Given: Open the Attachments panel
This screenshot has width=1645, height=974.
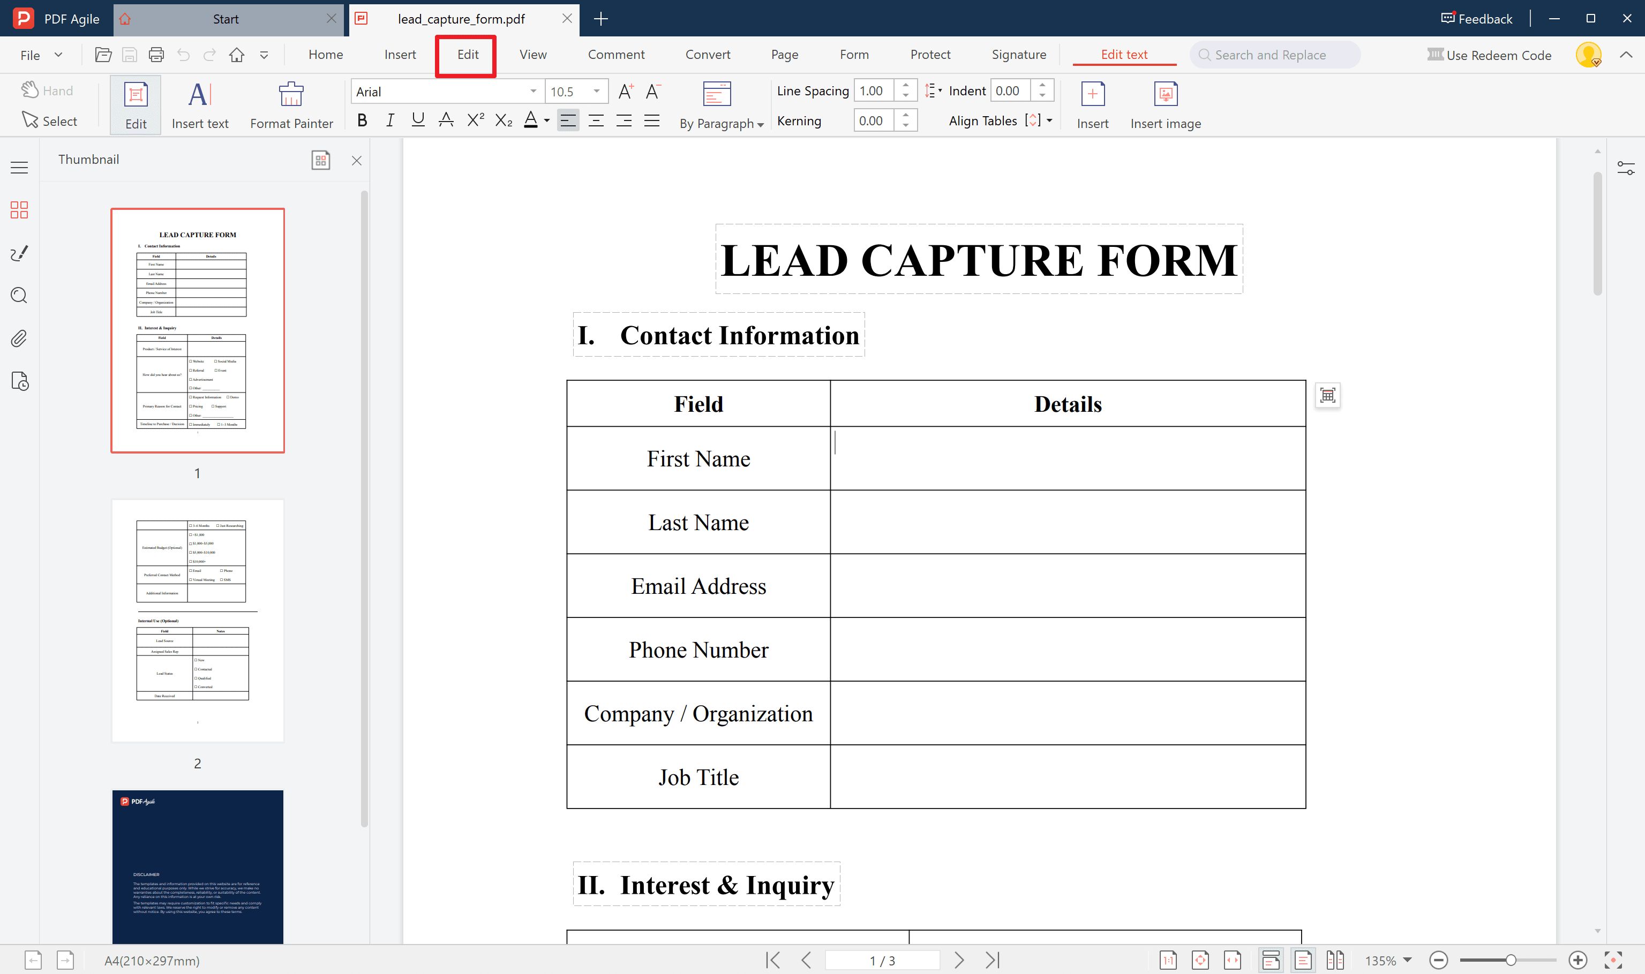Looking at the screenshot, I should click(19, 338).
